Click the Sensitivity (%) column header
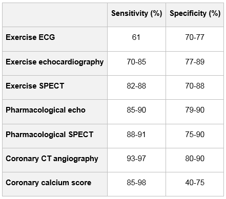This screenshot has width=226, height=199. (136, 13)
